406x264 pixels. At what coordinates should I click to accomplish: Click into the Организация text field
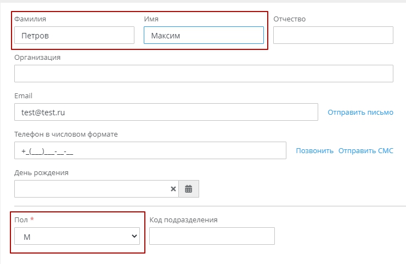tap(204, 74)
